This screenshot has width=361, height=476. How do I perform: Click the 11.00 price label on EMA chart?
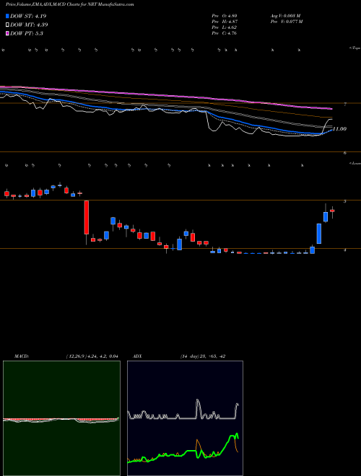pos(339,129)
